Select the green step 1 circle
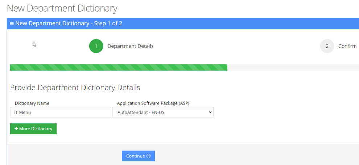Image resolution: width=359 pixels, height=165 pixels. tap(96, 46)
